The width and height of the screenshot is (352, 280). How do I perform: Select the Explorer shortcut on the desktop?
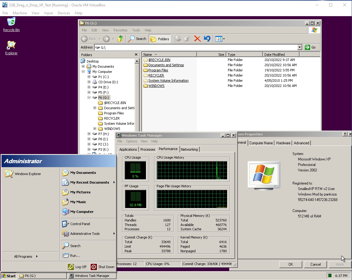pos(11,48)
